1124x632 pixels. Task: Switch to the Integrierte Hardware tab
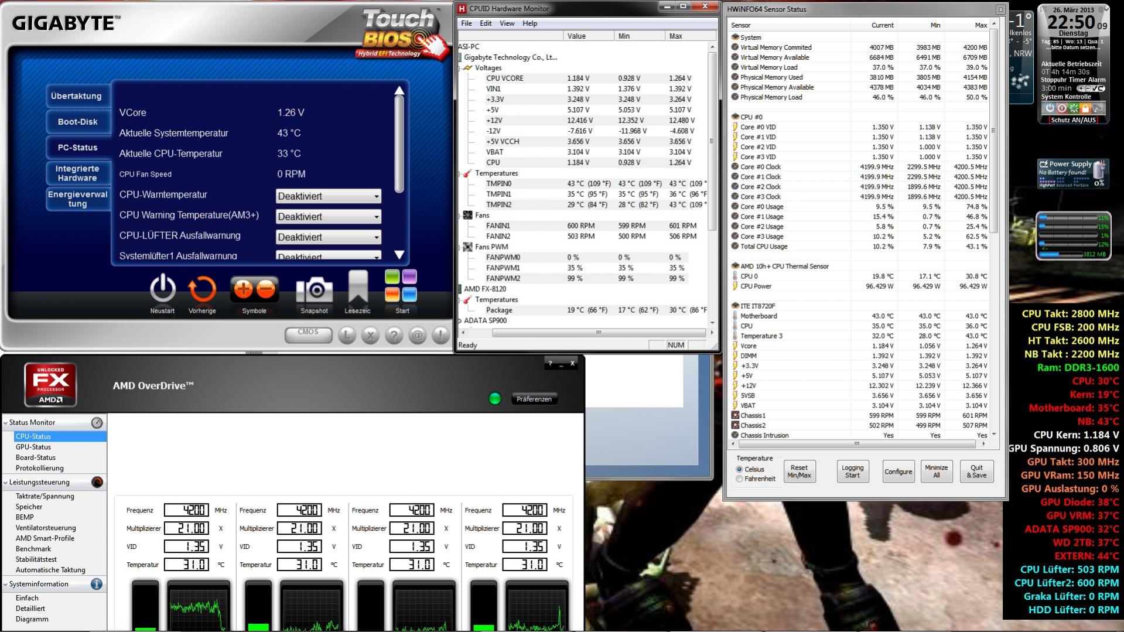coord(78,173)
